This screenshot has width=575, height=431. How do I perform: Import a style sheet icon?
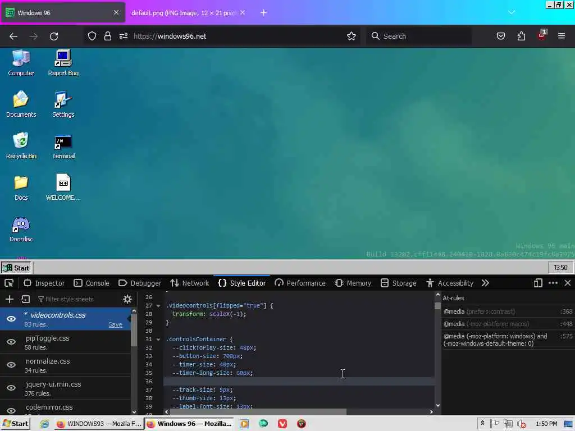point(25,299)
